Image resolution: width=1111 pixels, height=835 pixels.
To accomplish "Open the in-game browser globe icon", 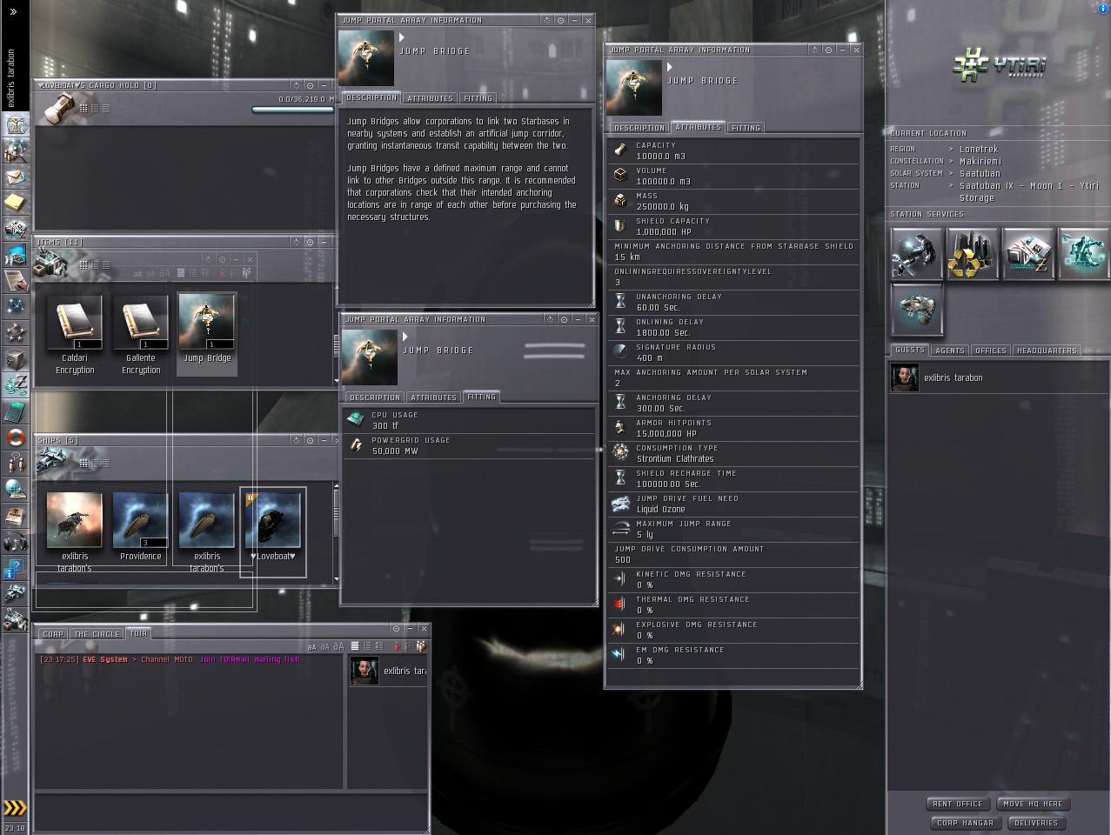I will click(15, 488).
